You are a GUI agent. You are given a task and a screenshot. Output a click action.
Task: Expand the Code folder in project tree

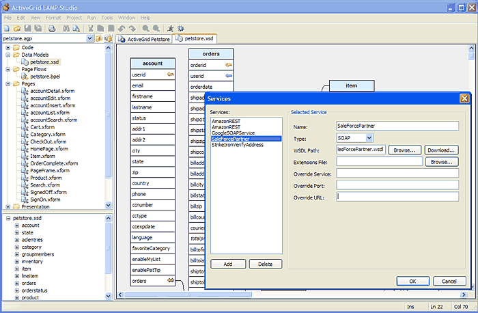coord(8,47)
